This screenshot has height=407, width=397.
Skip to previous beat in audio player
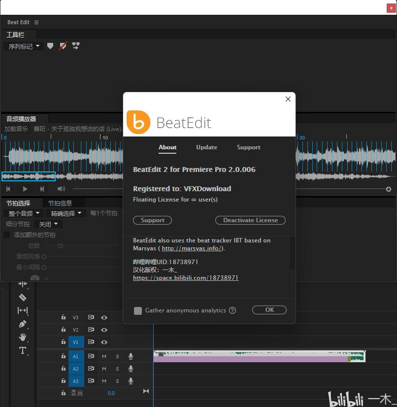point(8,189)
